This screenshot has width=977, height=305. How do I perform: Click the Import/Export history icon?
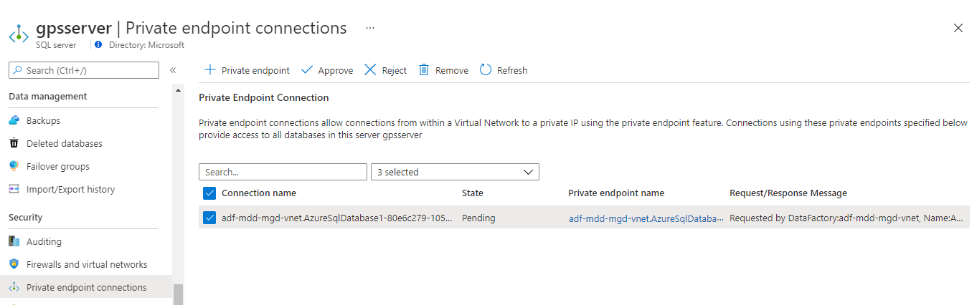(14, 189)
